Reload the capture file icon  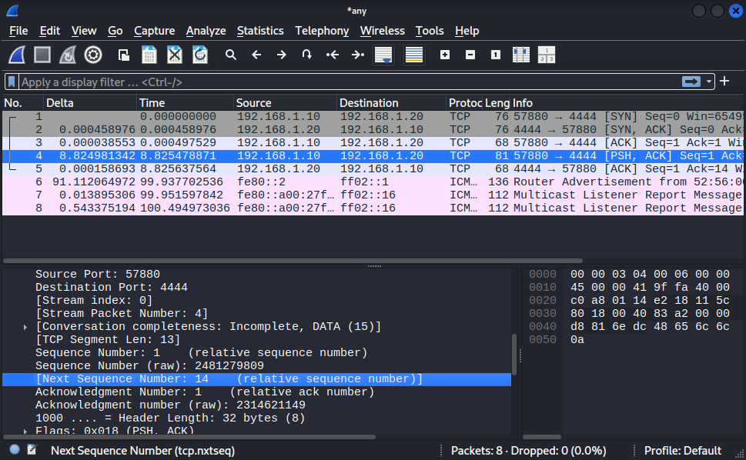click(199, 55)
